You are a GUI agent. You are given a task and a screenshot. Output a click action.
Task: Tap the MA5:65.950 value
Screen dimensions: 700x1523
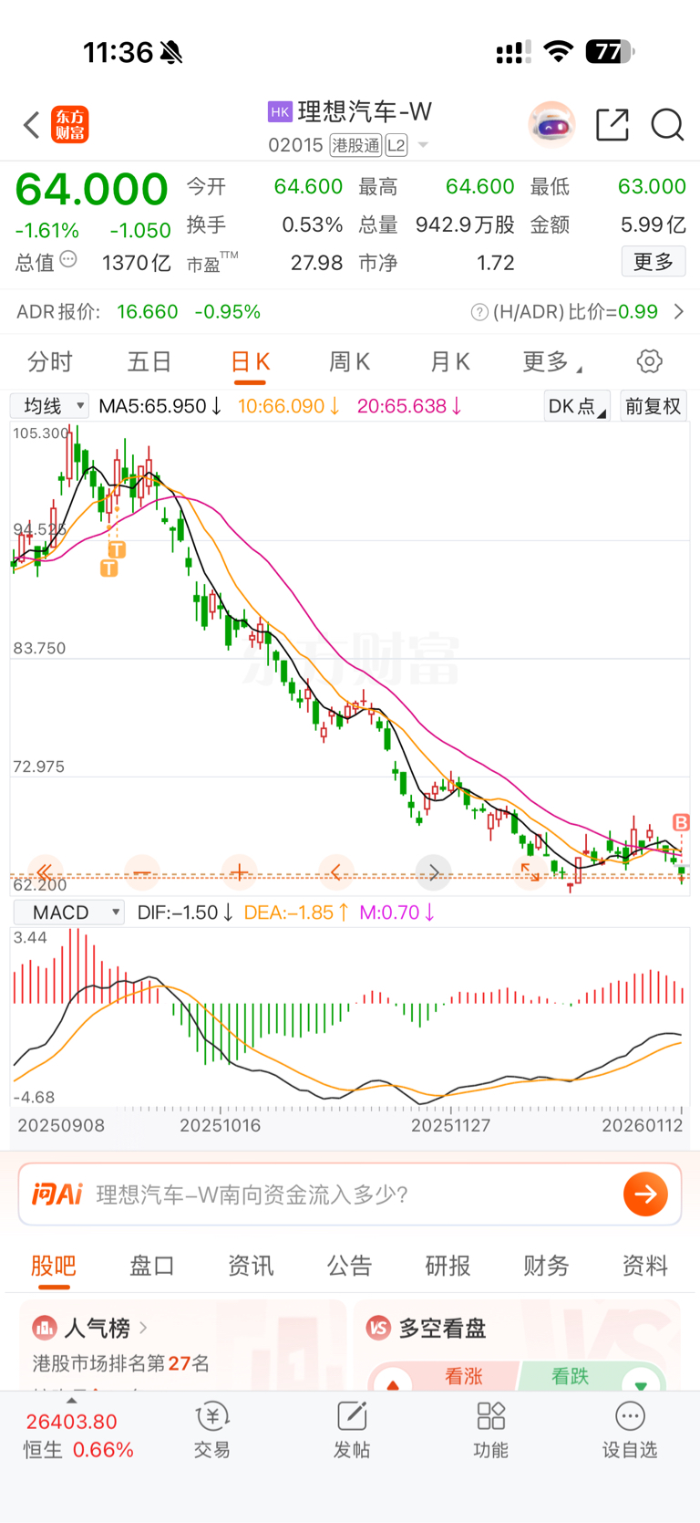[x=160, y=406]
